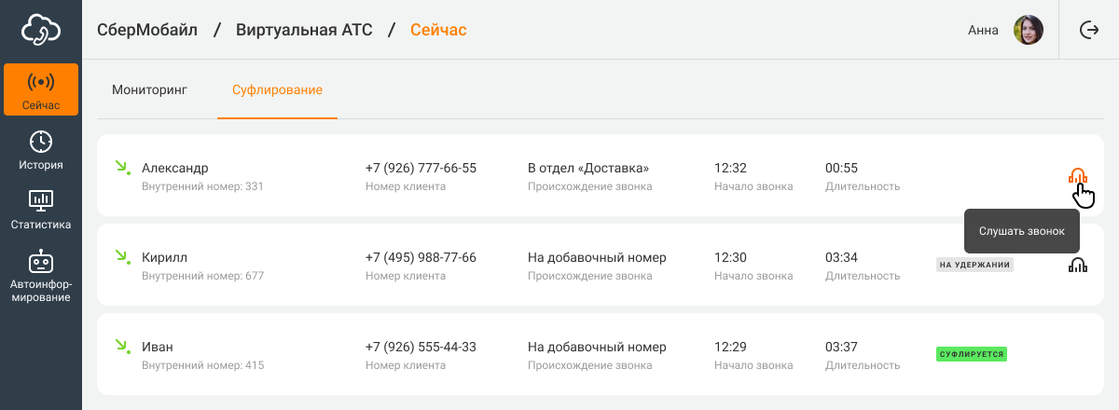Click the Виртуальная АТС breadcrumb
Viewport: 1119px width, 410px height.
tap(304, 30)
